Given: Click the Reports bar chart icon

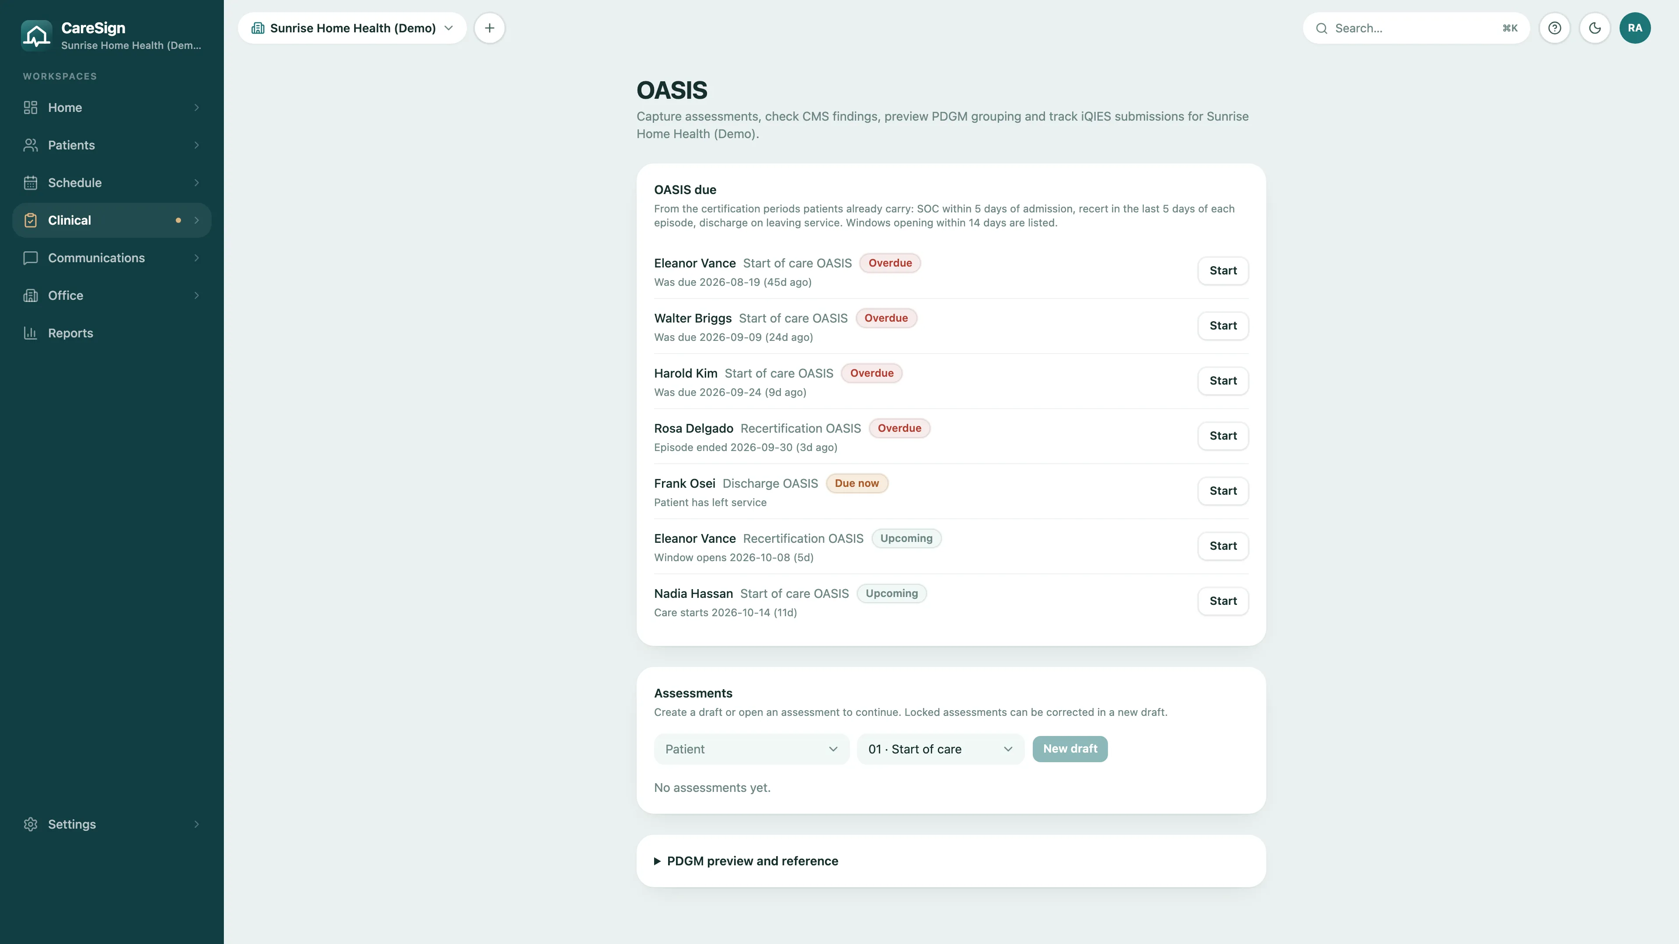Looking at the screenshot, I should (31, 333).
